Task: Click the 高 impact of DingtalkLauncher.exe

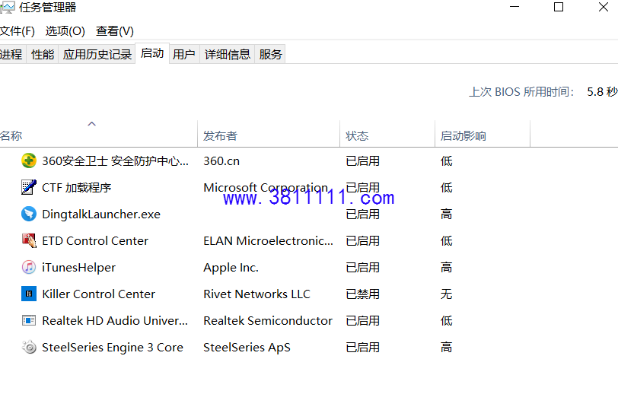Action: (x=447, y=214)
